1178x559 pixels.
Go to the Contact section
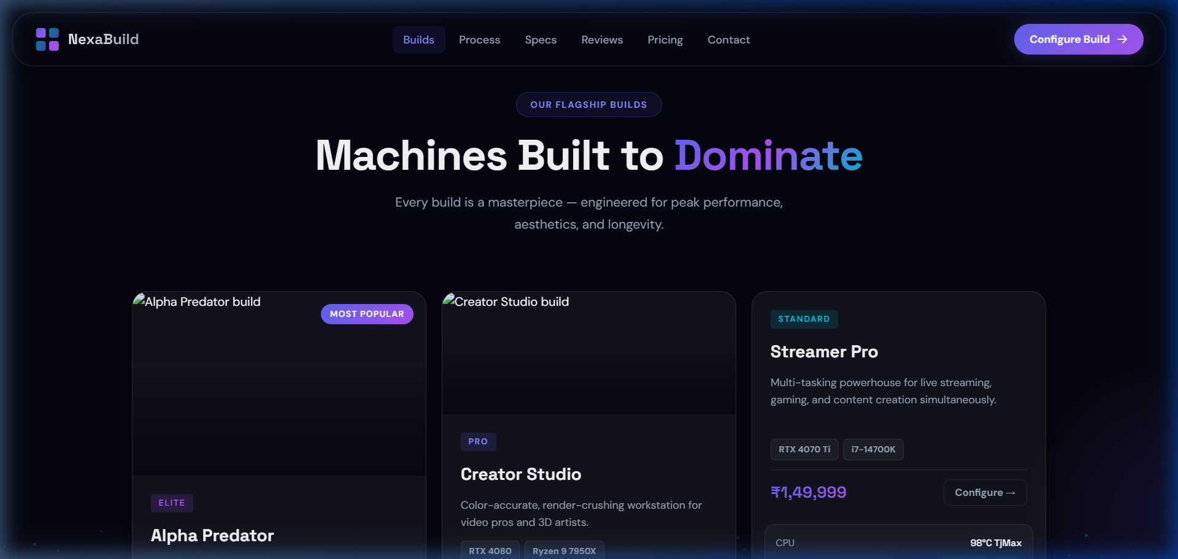click(x=728, y=40)
